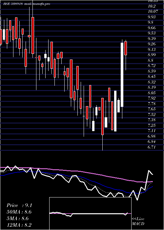Click the 9.26 price axis label
This screenshot has height=230, width=164.
[x=152, y=44]
